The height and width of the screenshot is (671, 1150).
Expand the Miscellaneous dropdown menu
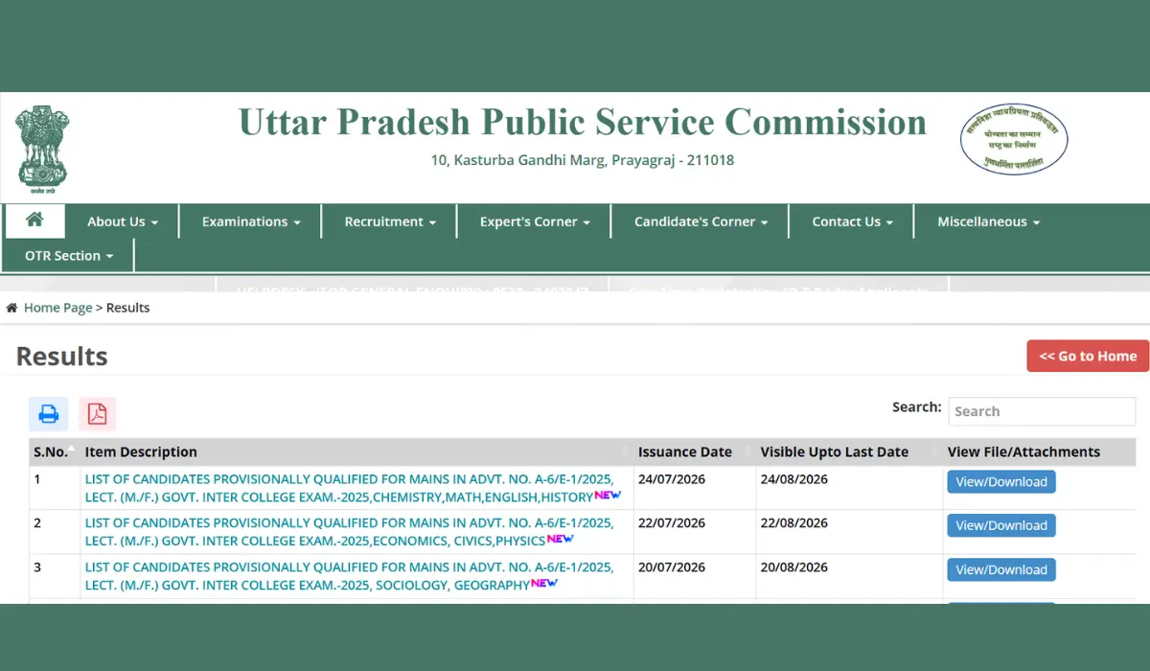pyautogui.click(x=988, y=221)
